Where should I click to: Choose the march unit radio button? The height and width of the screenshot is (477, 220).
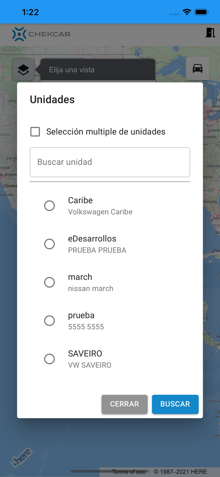tap(50, 282)
